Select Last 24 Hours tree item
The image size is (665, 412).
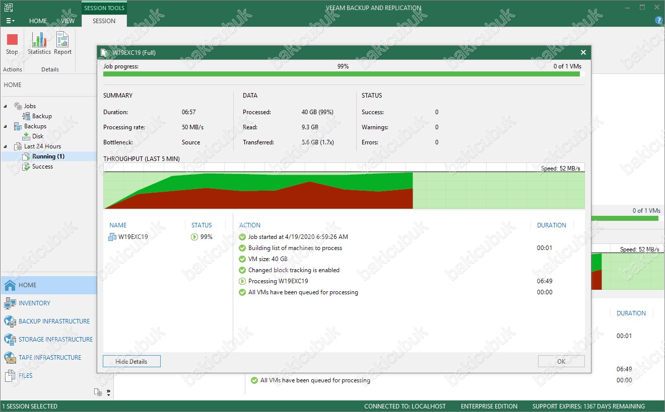[42, 146]
